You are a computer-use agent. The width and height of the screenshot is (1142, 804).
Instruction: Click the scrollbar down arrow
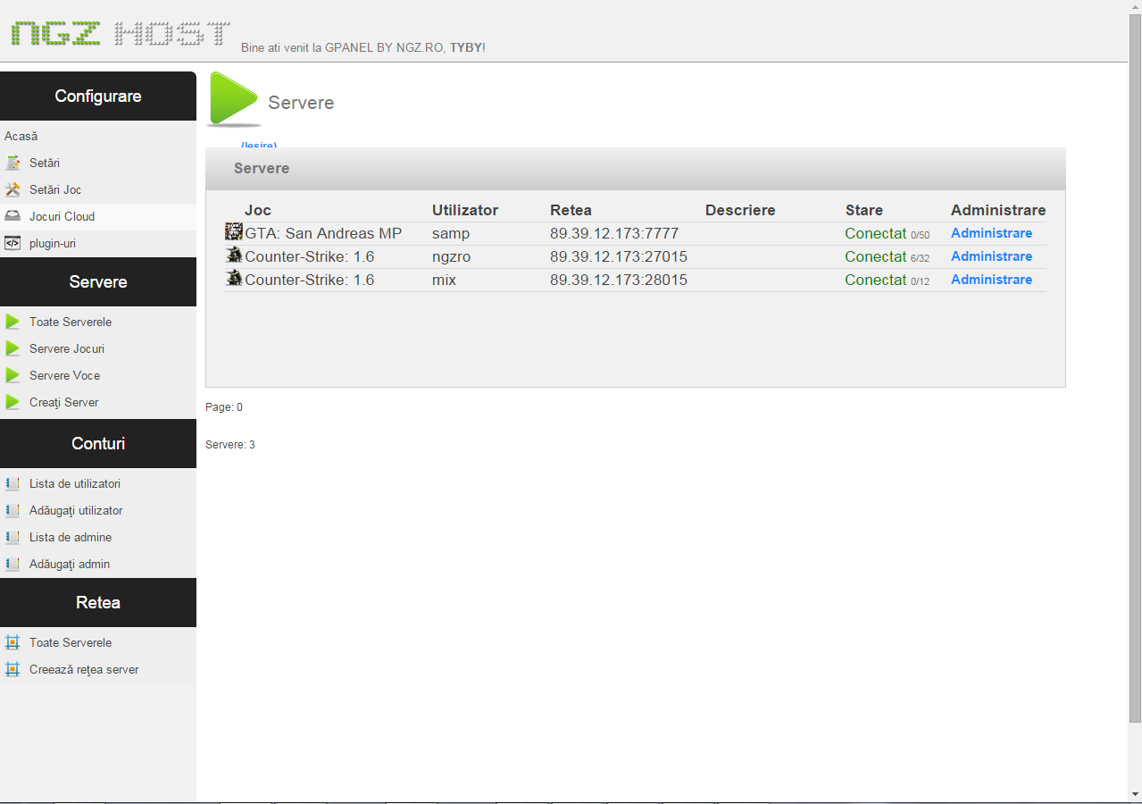tap(1135, 793)
